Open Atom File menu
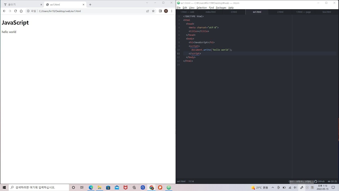 (179, 8)
